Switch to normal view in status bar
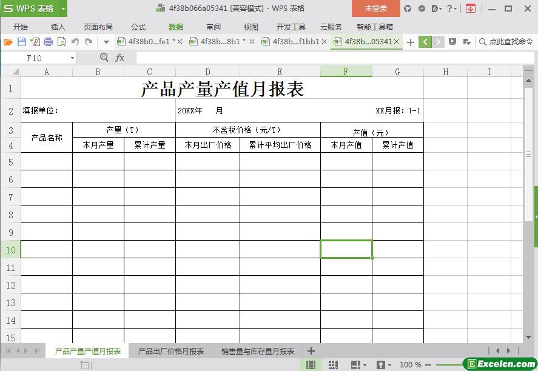The width and height of the screenshot is (538, 371). [311, 365]
